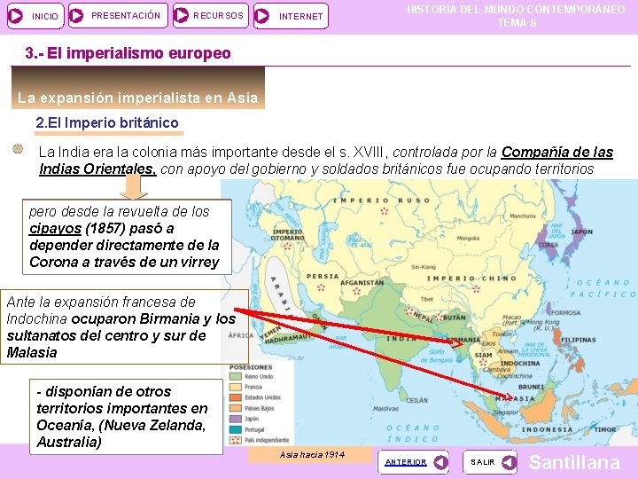The width and height of the screenshot is (638, 479).
Task: Click the Estados Unidos orange legend swatch
Action: pos(236,397)
